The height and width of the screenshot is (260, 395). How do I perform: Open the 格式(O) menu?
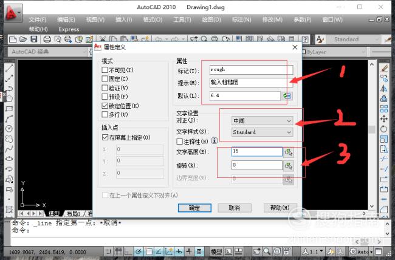[153, 19]
